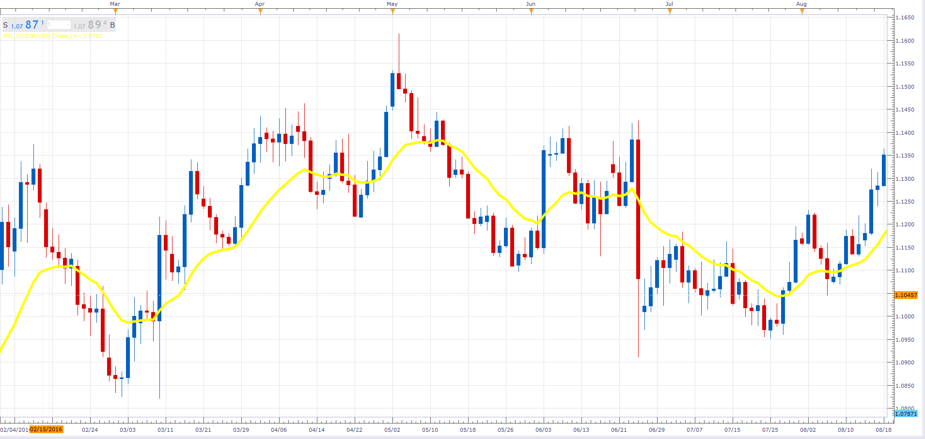Viewport: 925px width, 439px height.
Task: Click the 03/11 date axis label
Action: pyautogui.click(x=166, y=430)
